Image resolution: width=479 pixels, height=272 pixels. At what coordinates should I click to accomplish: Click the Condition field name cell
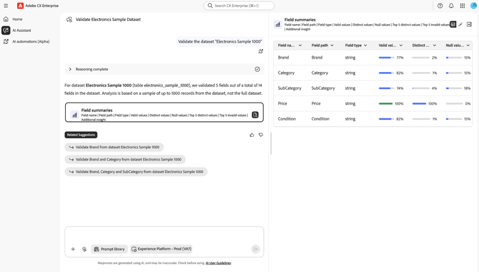tap(287, 118)
